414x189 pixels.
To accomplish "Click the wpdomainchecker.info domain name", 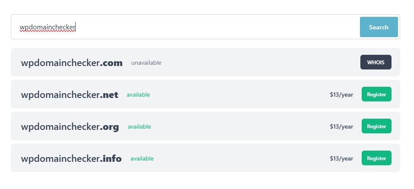I will pyautogui.click(x=71, y=159).
